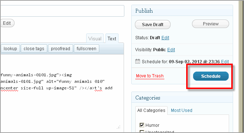Viewport: 244px width, 133px height.
Task: Click the scheduled date '09-Sep 02, 2012 @ 23:36'
Action: tap(194, 62)
